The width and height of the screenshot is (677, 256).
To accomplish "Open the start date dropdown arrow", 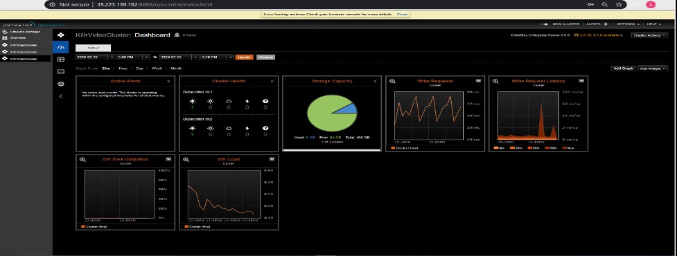I will pos(112,57).
